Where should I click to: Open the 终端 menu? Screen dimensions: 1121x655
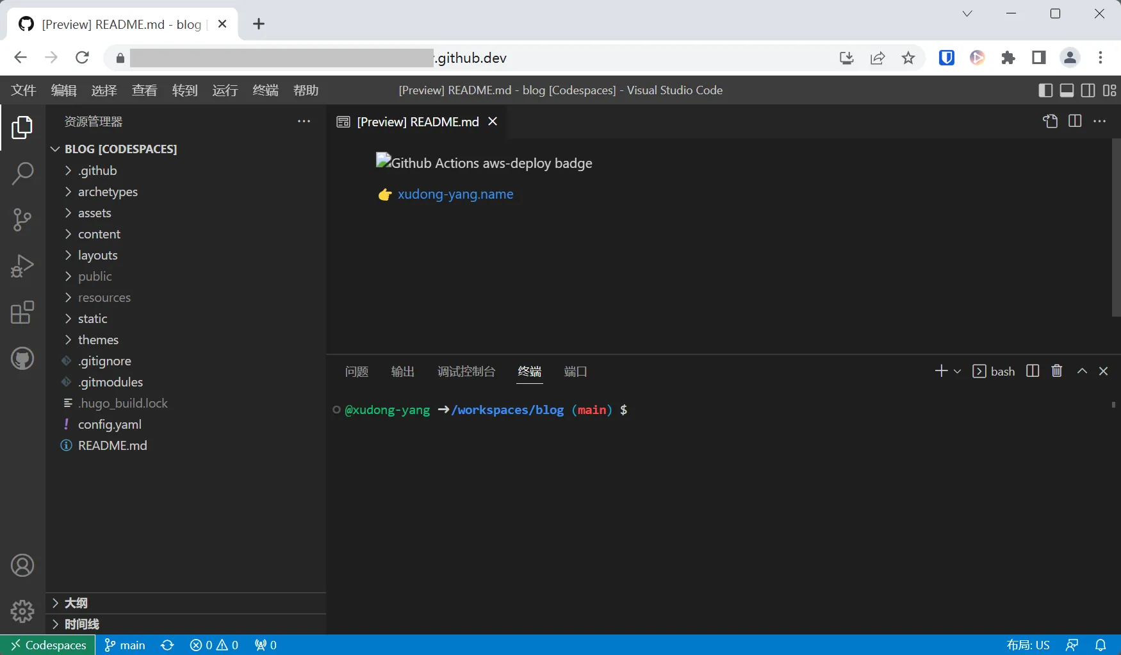[x=265, y=90]
